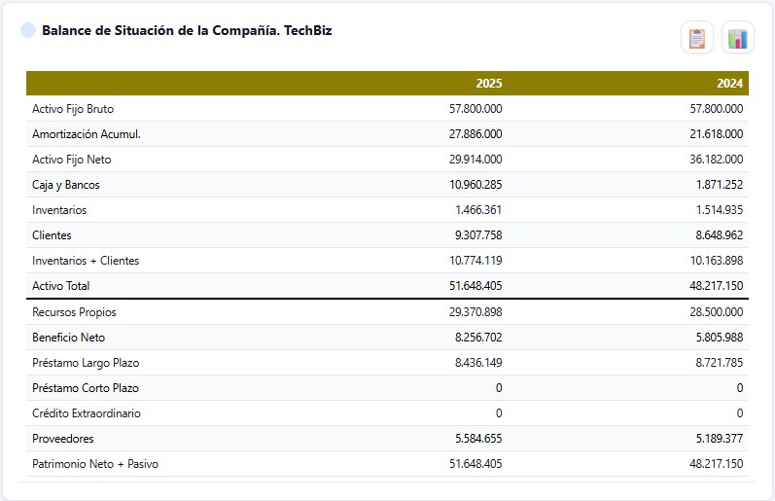Select the value 8.436.149
Image resolution: width=775 pixels, height=501 pixels.
pyautogui.click(x=478, y=363)
